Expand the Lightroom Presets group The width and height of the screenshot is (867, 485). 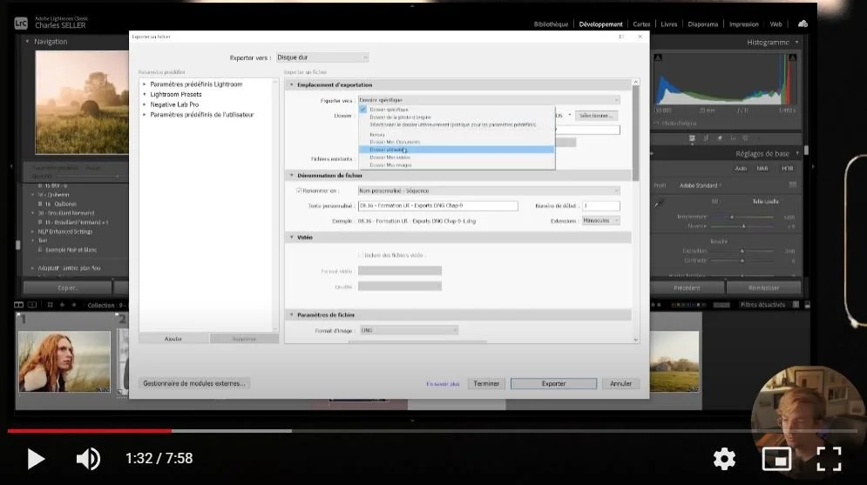pos(145,94)
